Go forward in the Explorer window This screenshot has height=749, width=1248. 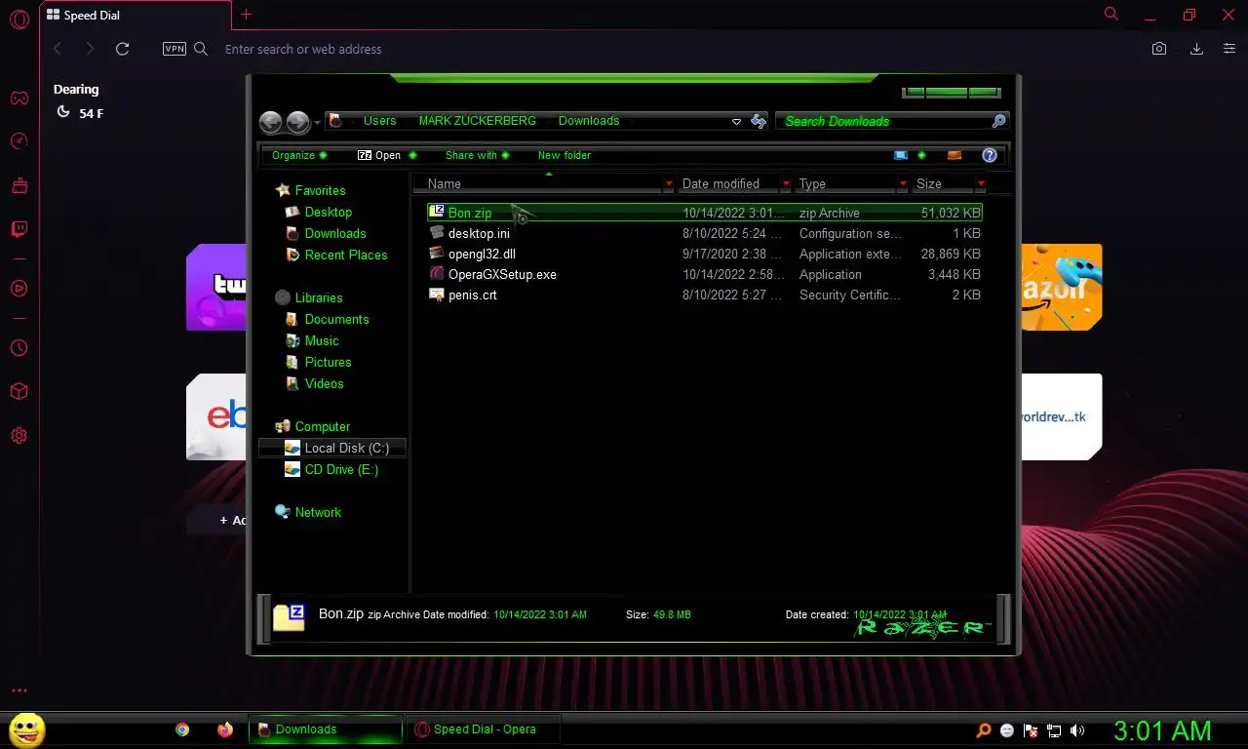click(298, 122)
